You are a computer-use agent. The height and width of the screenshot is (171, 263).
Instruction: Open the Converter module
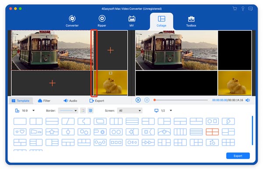point(72,21)
